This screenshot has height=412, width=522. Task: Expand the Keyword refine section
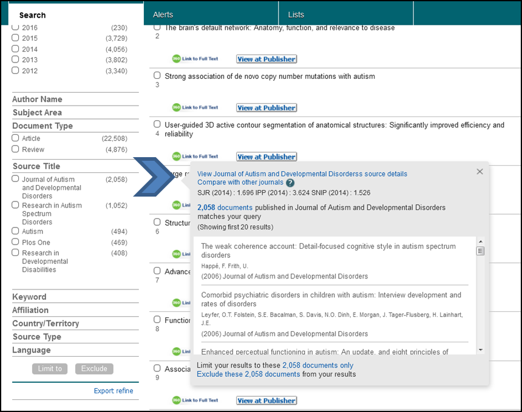tap(30, 297)
